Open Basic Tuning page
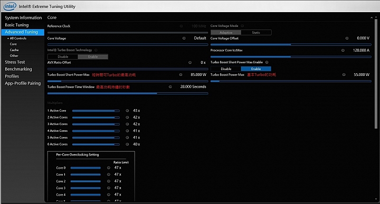This screenshot has width=380, height=204. [17, 25]
